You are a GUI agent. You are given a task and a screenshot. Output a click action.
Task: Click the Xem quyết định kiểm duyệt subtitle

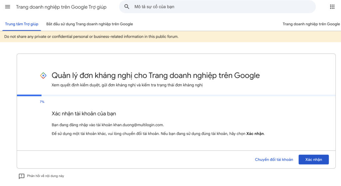[127, 85]
